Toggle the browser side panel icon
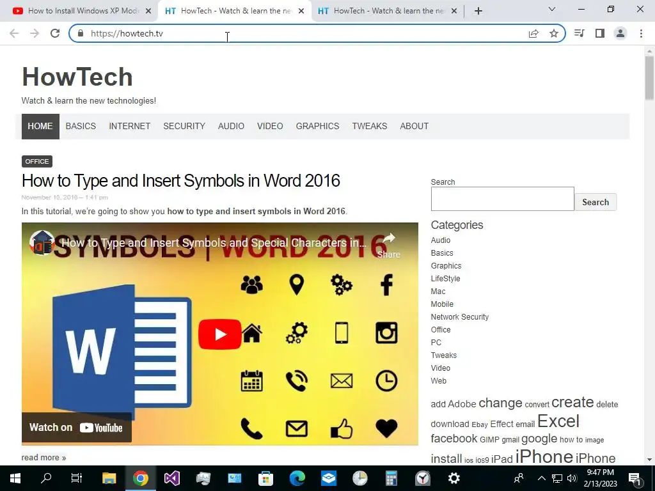Image resolution: width=655 pixels, height=491 pixels. pyautogui.click(x=600, y=33)
